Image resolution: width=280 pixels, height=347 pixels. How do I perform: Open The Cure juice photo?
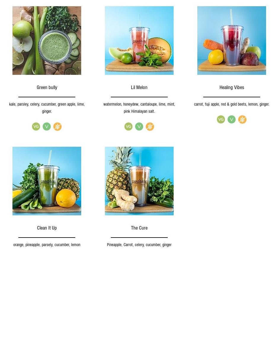pyautogui.click(x=139, y=181)
